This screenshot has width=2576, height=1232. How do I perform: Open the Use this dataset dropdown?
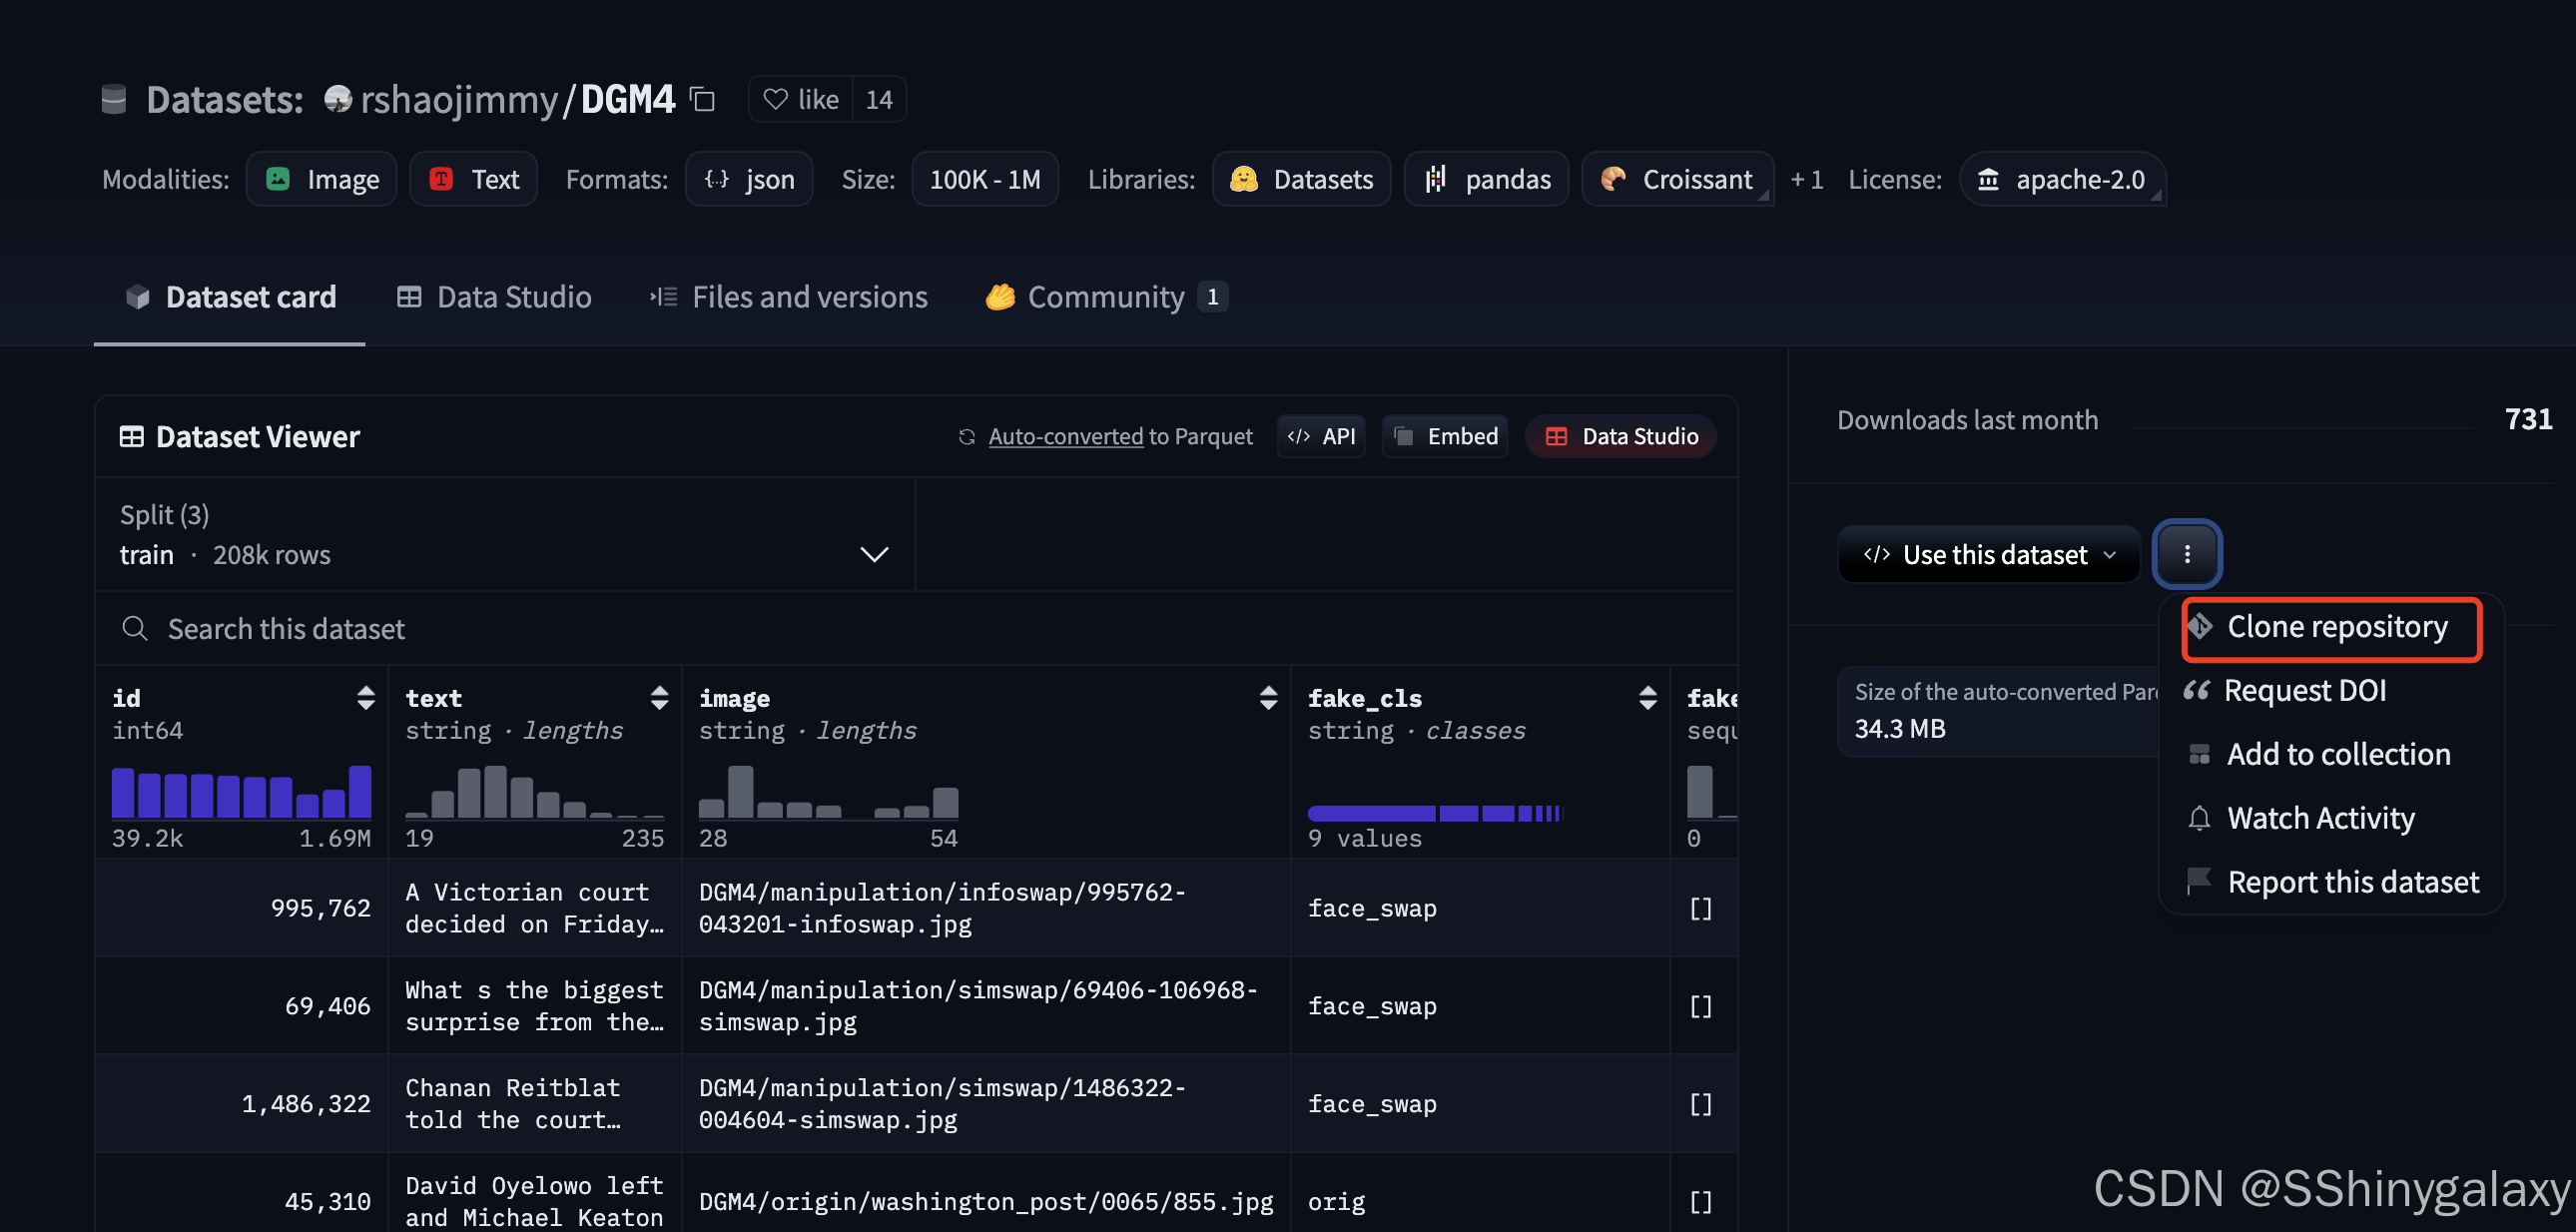pos(1988,554)
